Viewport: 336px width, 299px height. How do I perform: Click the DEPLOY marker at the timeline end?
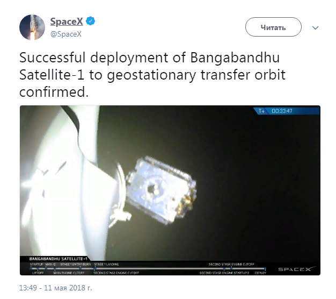[x=260, y=273]
